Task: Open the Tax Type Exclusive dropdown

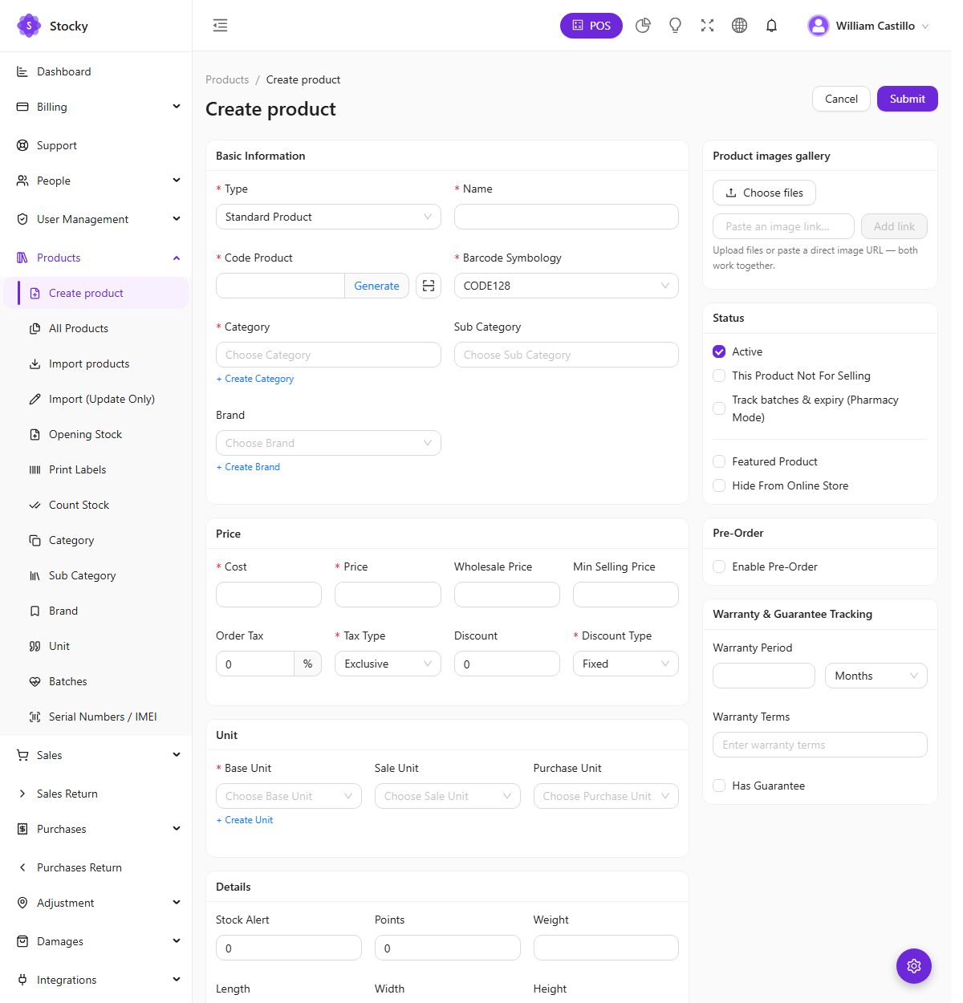Action: (x=388, y=664)
